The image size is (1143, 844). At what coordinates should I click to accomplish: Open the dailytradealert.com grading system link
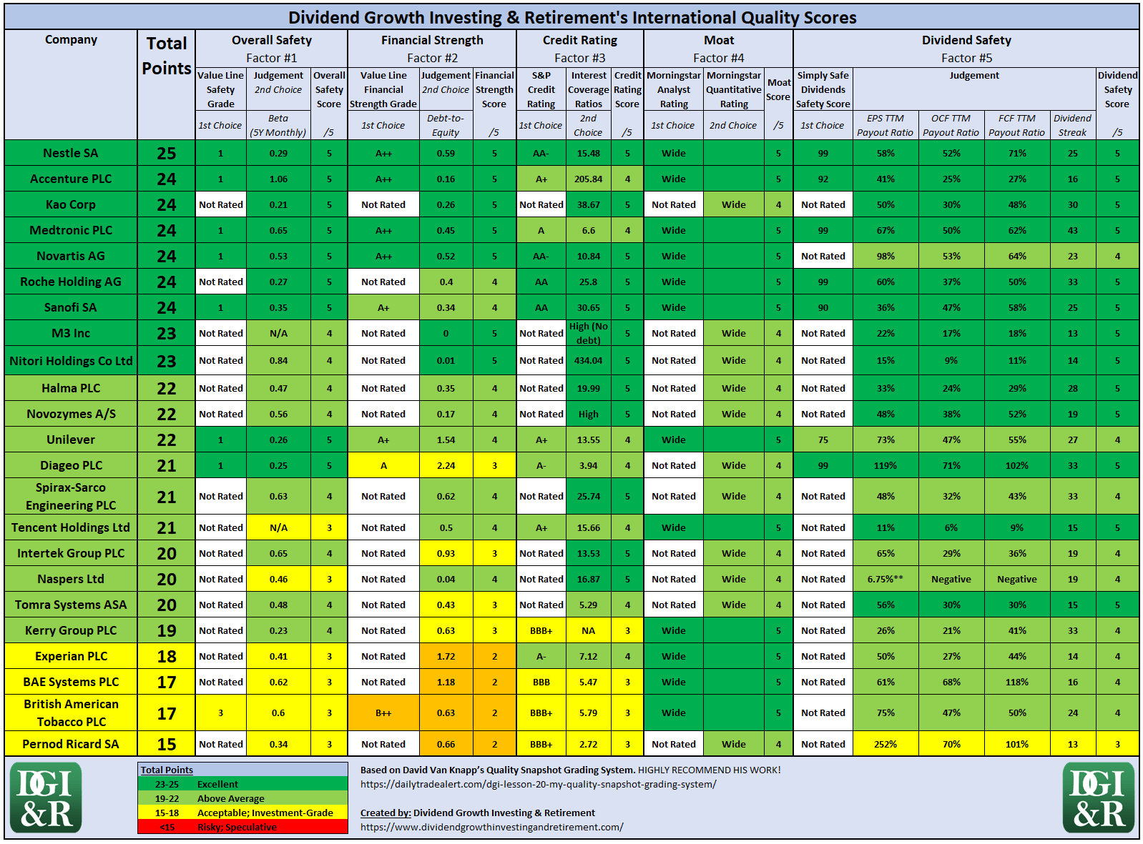pyautogui.click(x=538, y=784)
